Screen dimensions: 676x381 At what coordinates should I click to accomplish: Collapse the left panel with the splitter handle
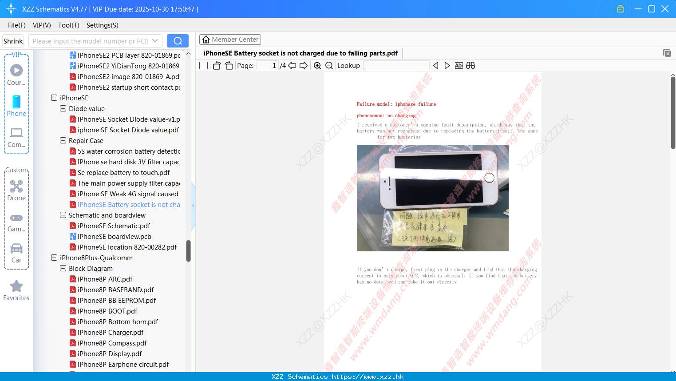tap(193, 205)
